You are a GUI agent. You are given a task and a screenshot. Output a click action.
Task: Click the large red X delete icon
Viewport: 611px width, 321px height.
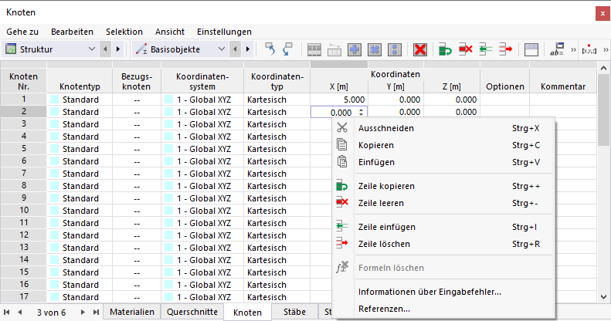420,49
